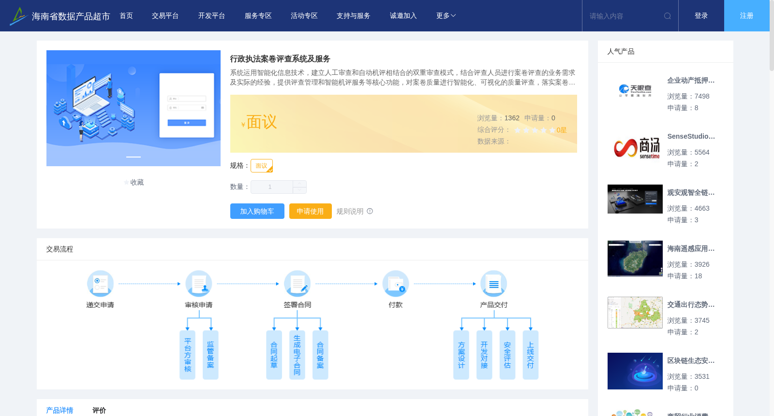
Task: Click the 开发对接 sub-step box
Action: [x=484, y=355]
